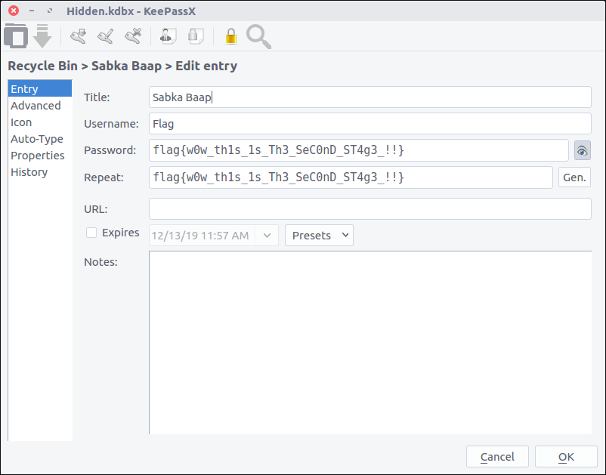This screenshot has width=606, height=475.
Task: Toggle password visibility eye button
Action: (582, 151)
